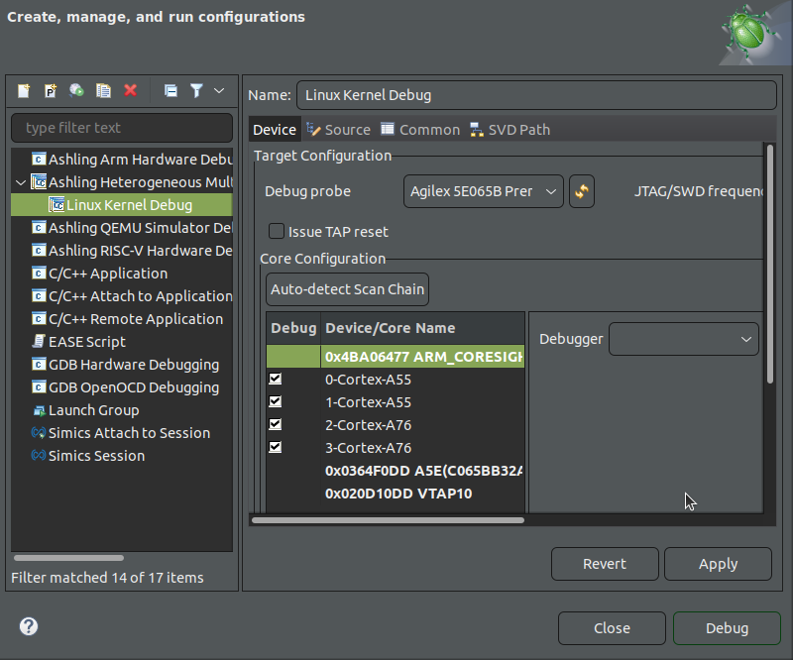793x660 pixels.
Task: Uncheck debug for 3-Cortex-A76 core
Action: point(276,448)
